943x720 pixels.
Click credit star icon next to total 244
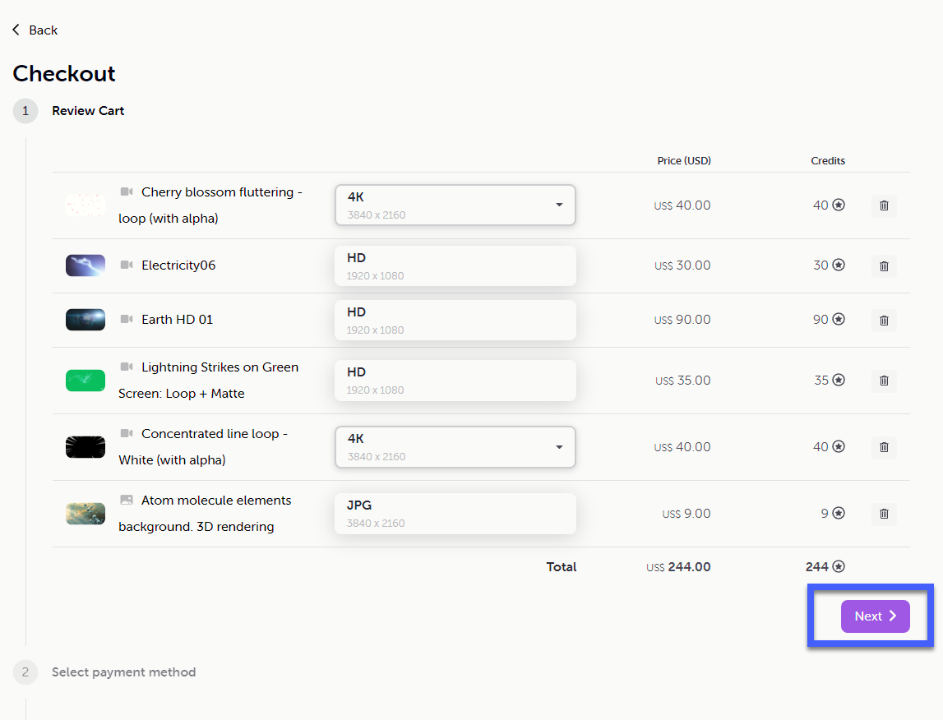(x=839, y=566)
